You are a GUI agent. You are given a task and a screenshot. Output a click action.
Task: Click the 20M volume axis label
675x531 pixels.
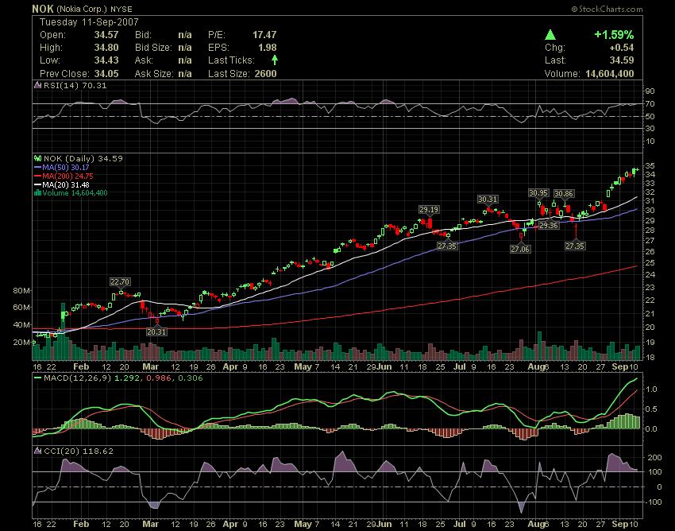[21, 343]
